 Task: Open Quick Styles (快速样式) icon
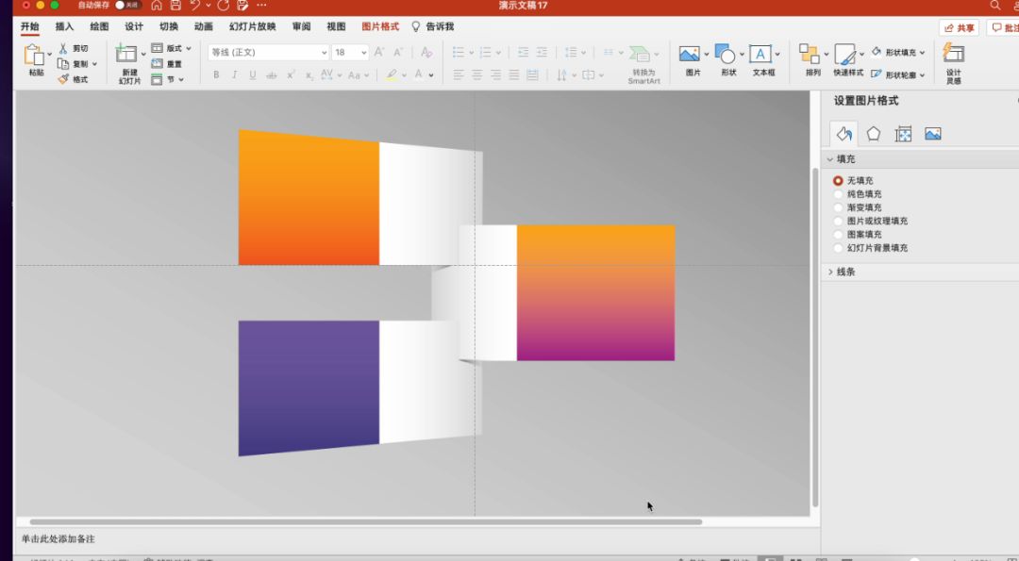tap(844, 54)
